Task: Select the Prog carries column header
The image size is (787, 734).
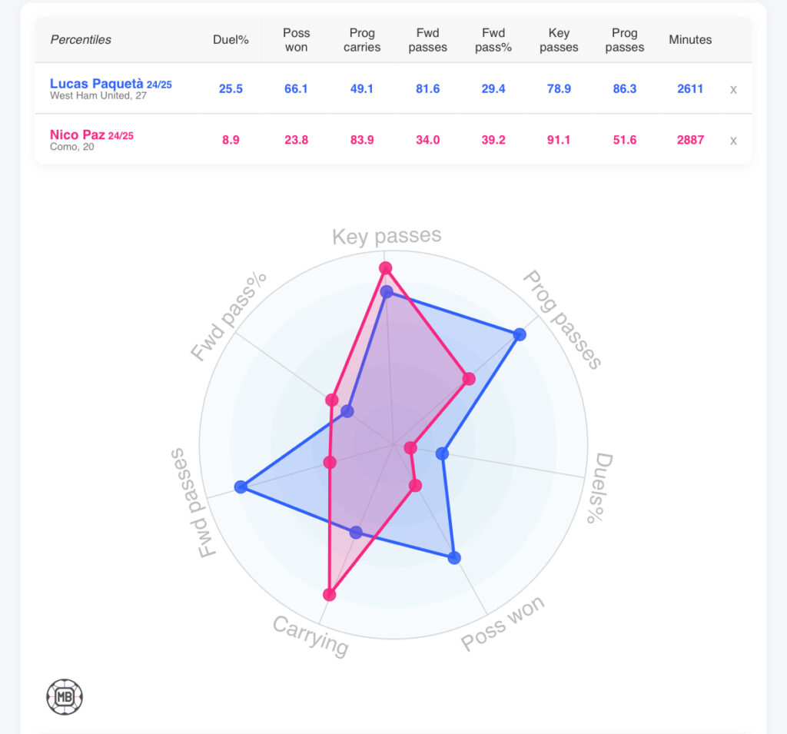Action: click(x=362, y=40)
